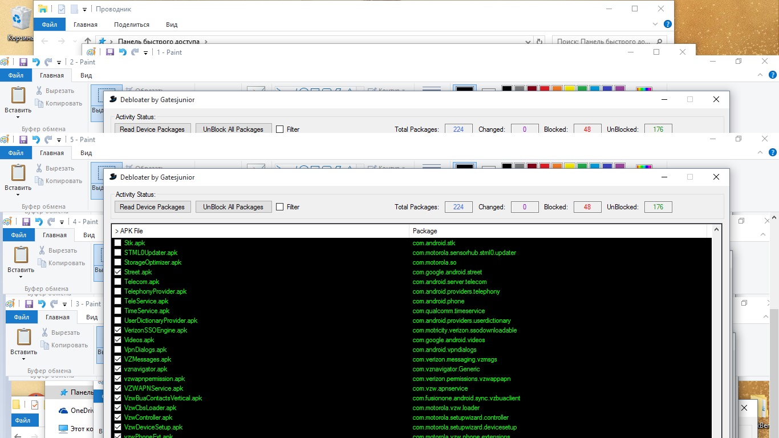Uncheck the Street.apk checkbox
Screen dimensions: 779x438
click(118, 272)
